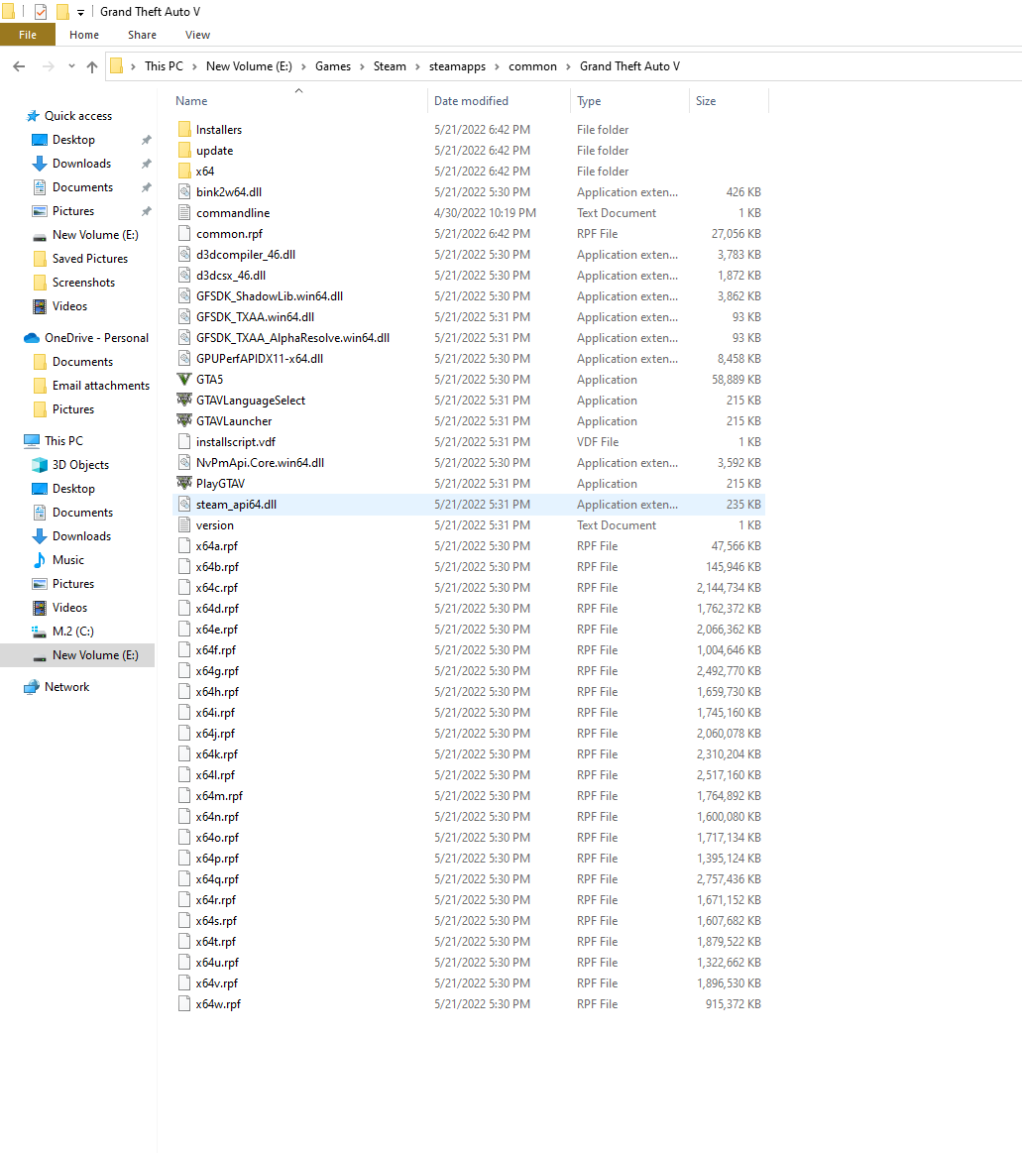Go to steamapps in the address bar

[x=457, y=66]
